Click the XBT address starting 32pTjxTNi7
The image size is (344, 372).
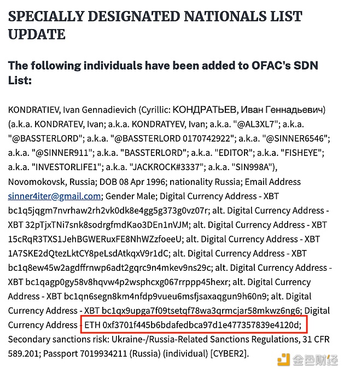(107, 225)
